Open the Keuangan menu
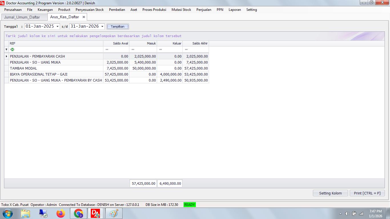 [x=45, y=10]
